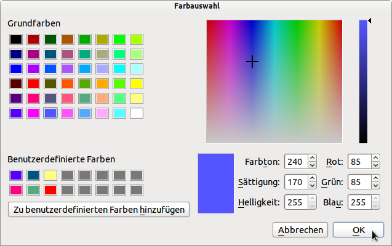
Task: Decrease the Blau value with down arrow
Action: coord(375,206)
